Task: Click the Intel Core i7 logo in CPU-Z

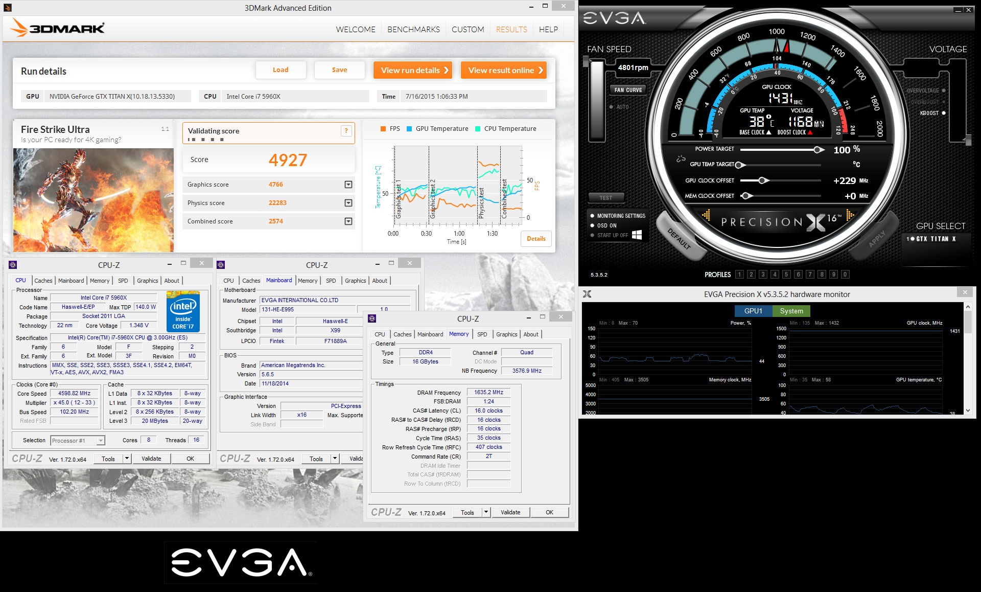Action: 183,311
